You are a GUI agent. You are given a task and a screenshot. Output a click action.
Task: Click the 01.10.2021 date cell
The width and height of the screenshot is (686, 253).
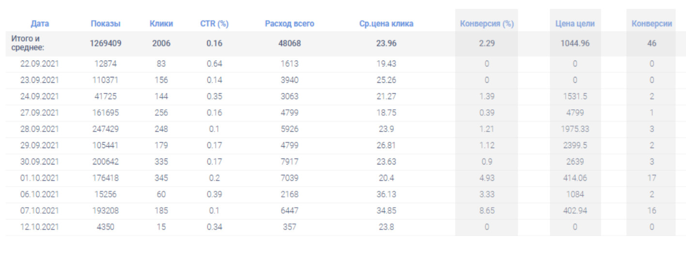click(x=40, y=178)
